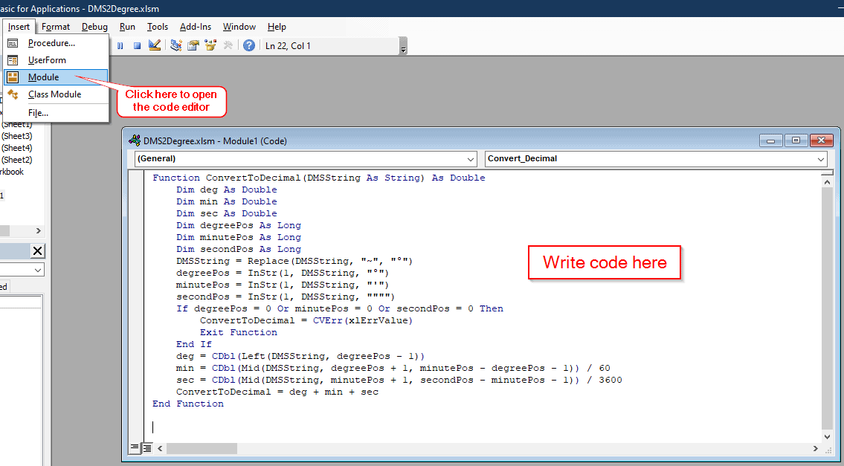Click the Class Module menu item icon

[x=13, y=94]
